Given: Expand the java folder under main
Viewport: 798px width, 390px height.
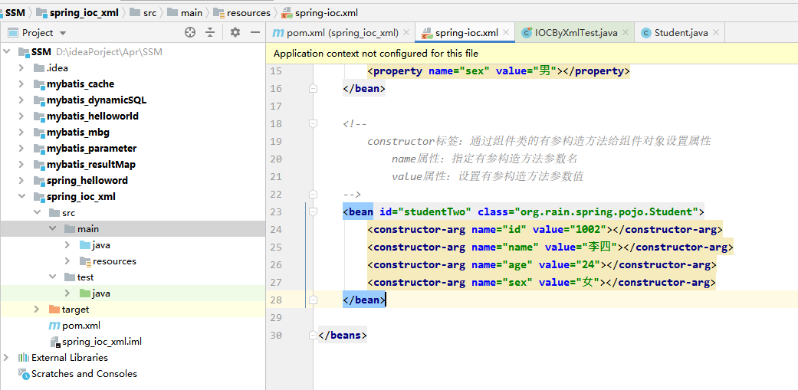Looking at the screenshot, I should (67, 245).
